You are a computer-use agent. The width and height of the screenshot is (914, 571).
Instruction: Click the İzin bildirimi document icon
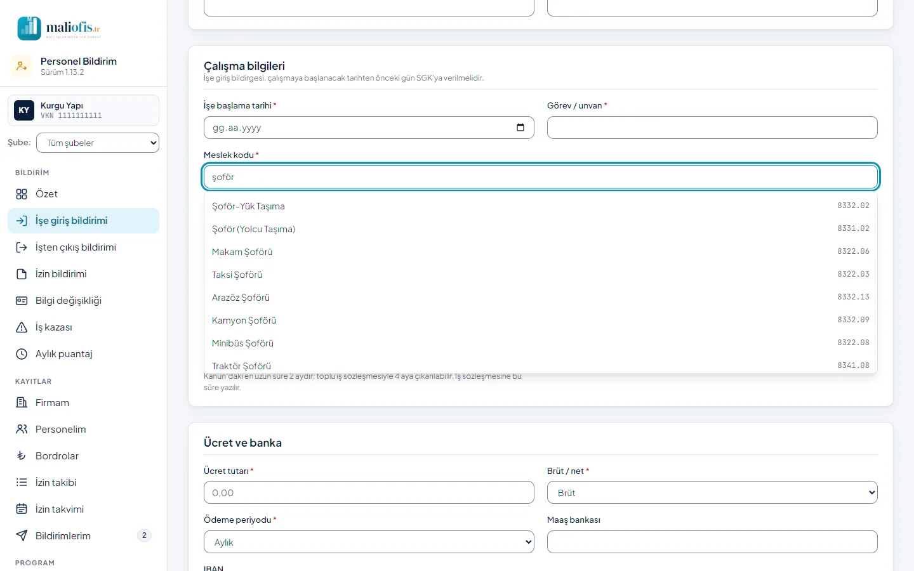tap(22, 274)
